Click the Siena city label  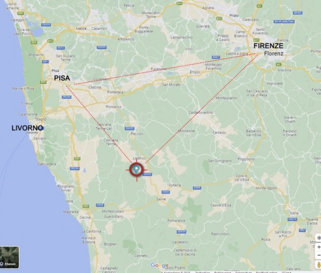tap(294, 213)
